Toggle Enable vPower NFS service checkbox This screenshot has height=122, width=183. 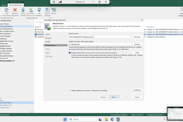(x=69, y=53)
